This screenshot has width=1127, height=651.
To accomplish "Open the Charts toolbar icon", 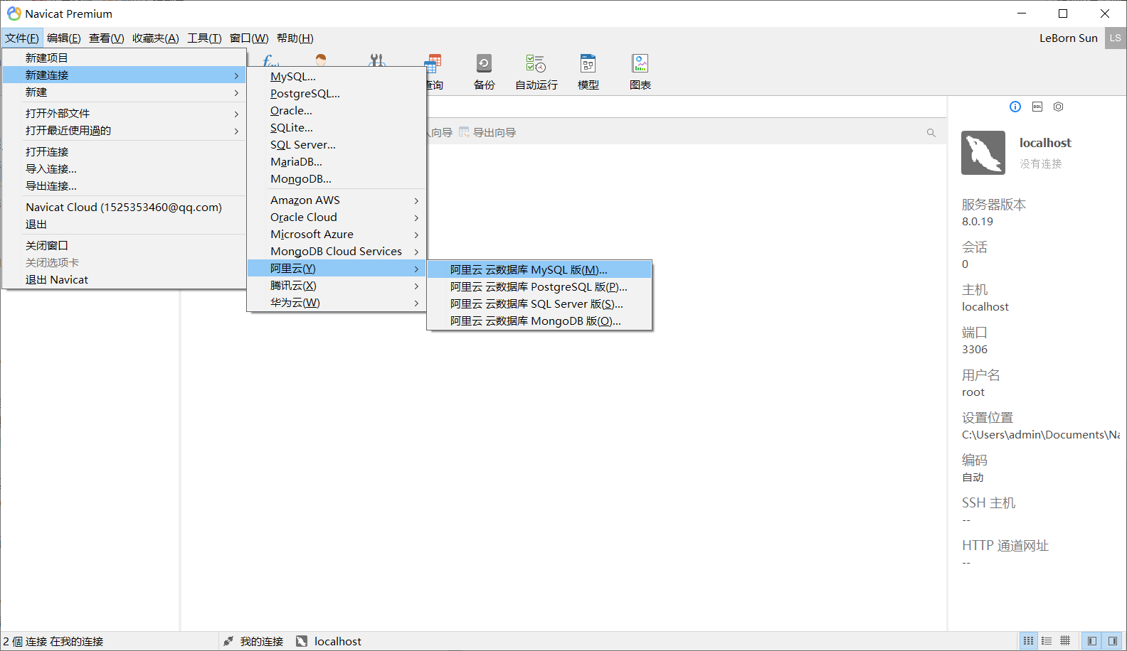I will [x=640, y=72].
